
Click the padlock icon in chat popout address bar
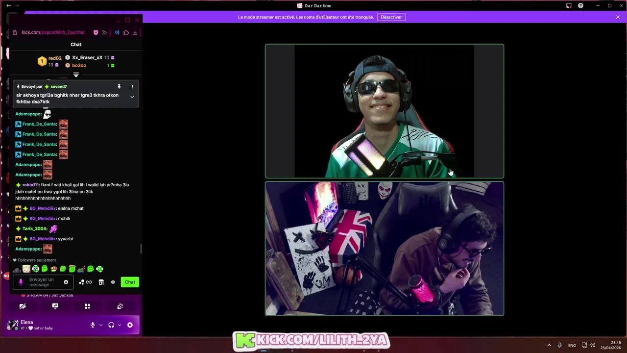(x=15, y=32)
